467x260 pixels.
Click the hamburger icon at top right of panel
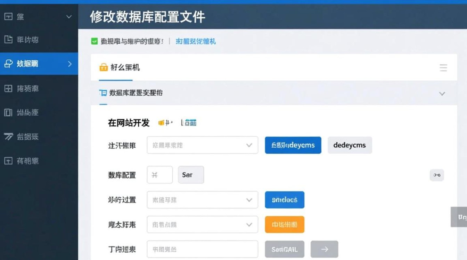click(443, 68)
